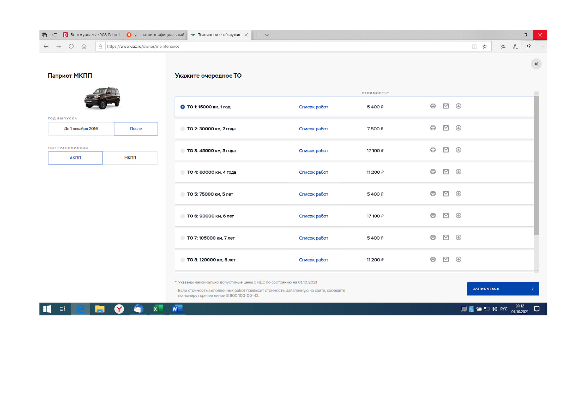The image size is (587, 415).
Task: Choose АКПП transmission type
Action: pyautogui.click(x=75, y=158)
